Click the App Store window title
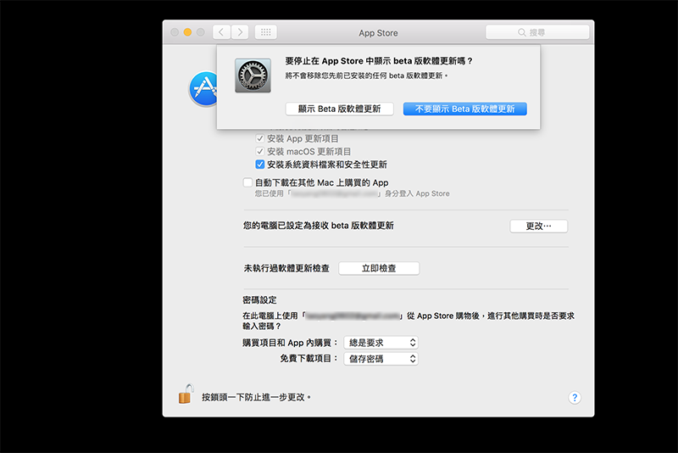Image resolution: width=678 pixels, height=453 pixels. 378,33
